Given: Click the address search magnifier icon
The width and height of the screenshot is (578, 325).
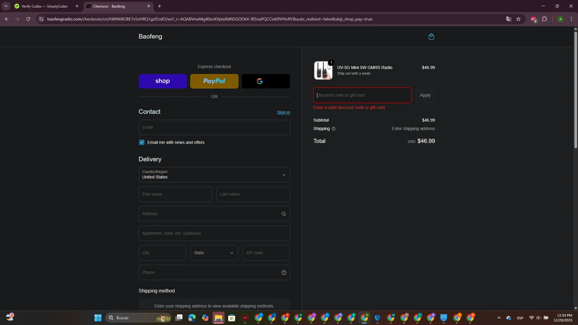Looking at the screenshot, I should point(284,214).
